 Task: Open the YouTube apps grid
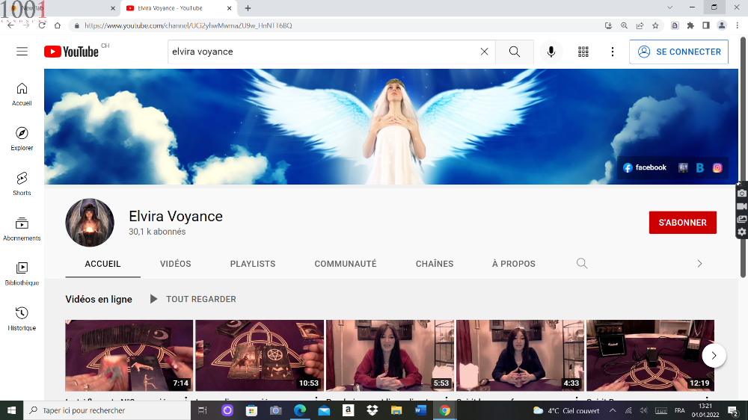click(583, 52)
